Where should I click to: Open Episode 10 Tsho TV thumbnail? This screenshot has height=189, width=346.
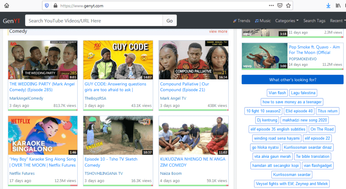pos(118,135)
